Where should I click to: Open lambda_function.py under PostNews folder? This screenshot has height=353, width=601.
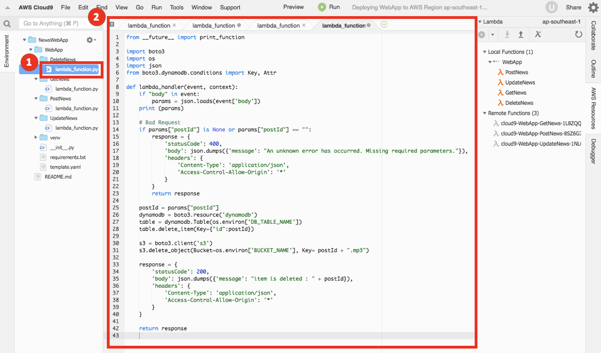pyautogui.click(x=76, y=108)
